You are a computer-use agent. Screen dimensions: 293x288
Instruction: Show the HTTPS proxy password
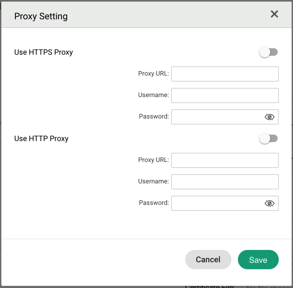pos(269,117)
